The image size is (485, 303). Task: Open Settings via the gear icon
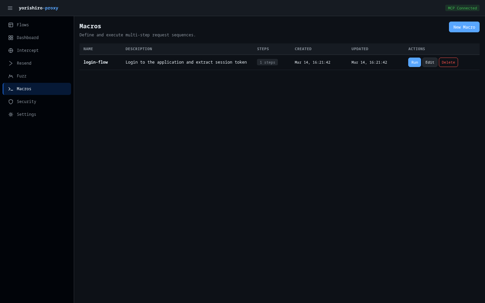11,114
